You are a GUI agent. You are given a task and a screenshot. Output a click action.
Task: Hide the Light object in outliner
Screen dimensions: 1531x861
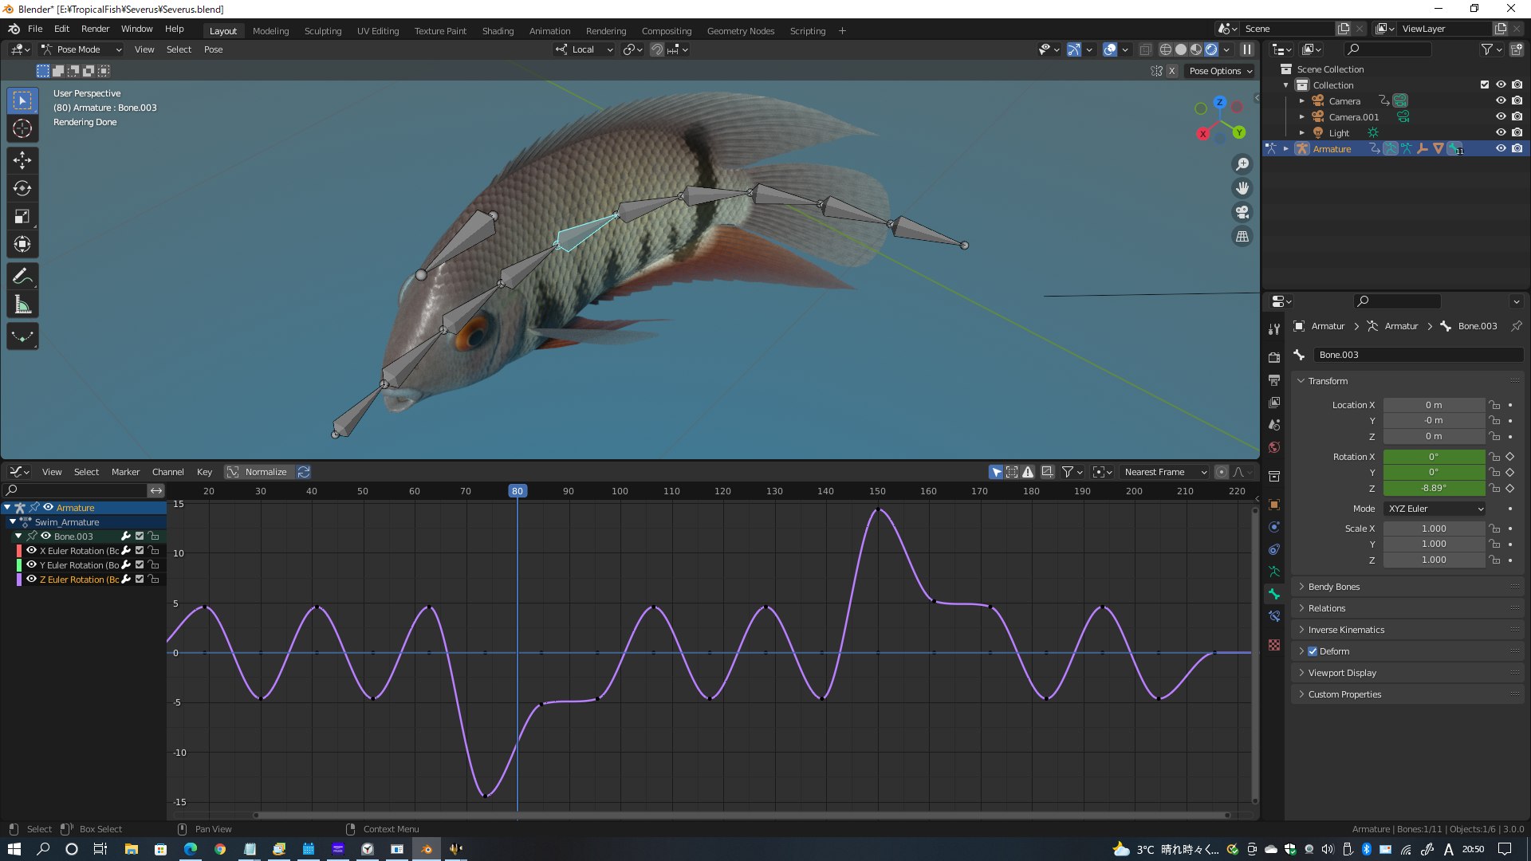pos(1500,132)
